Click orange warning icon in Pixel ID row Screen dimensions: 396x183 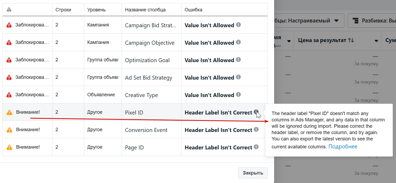click(9, 112)
